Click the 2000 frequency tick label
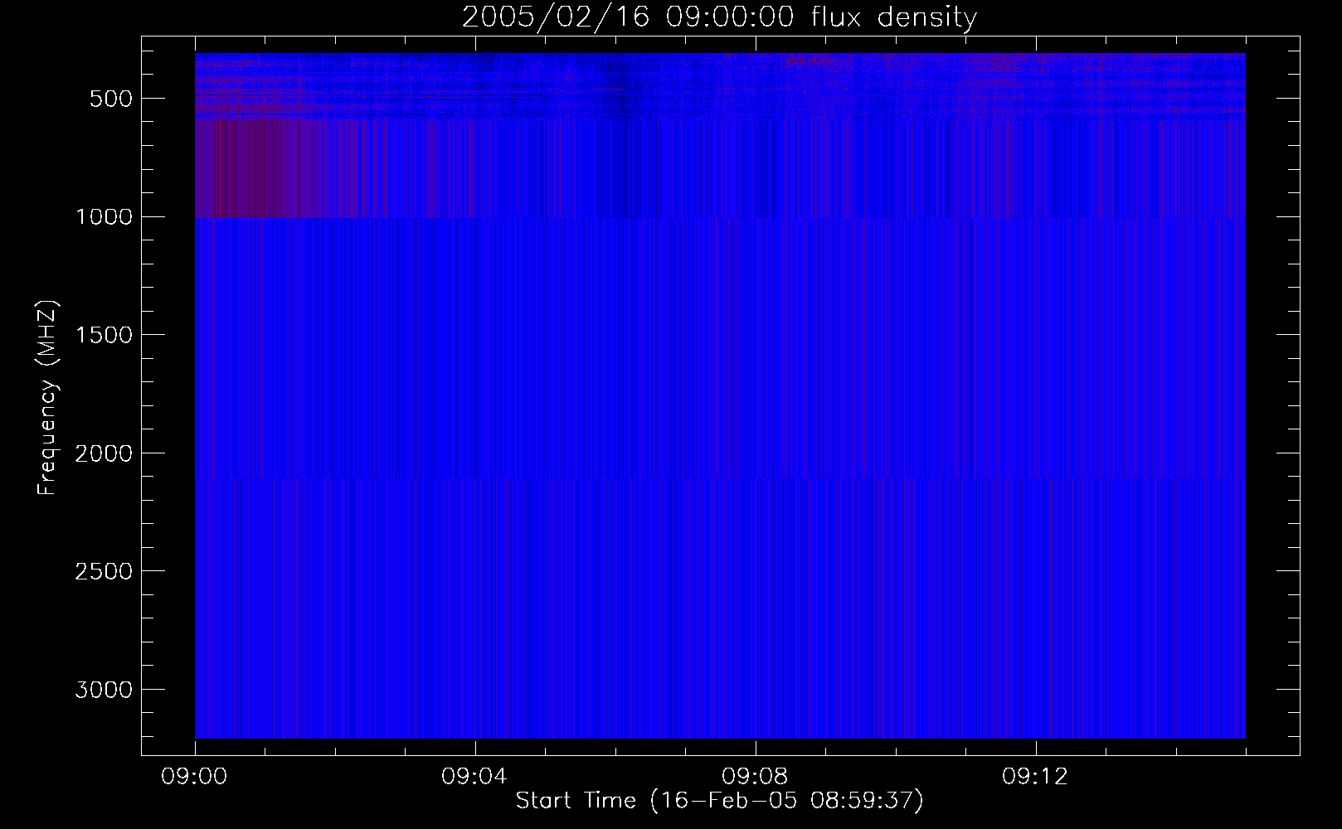The height and width of the screenshot is (829, 1342). tap(104, 453)
